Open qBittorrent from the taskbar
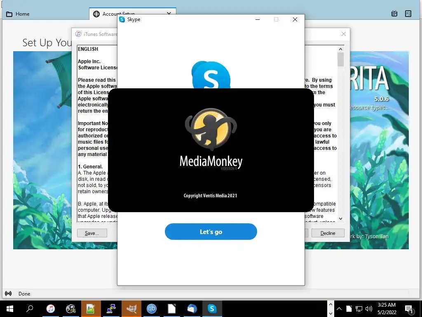This screenshot has height=317, width=422. [x=152, y=309]
